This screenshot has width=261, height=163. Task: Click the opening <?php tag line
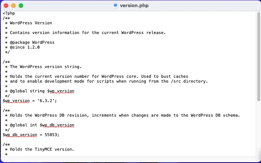point(9,13)
